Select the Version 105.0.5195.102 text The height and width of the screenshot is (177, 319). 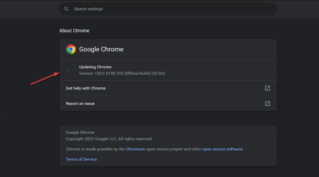coord(122,73)
